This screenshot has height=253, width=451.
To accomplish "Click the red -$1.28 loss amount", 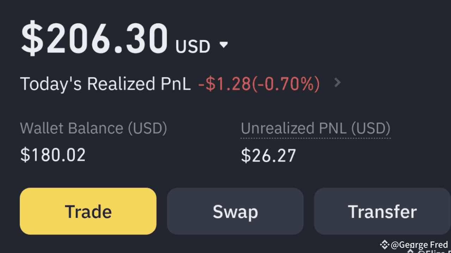I will (x=224, y=84).
